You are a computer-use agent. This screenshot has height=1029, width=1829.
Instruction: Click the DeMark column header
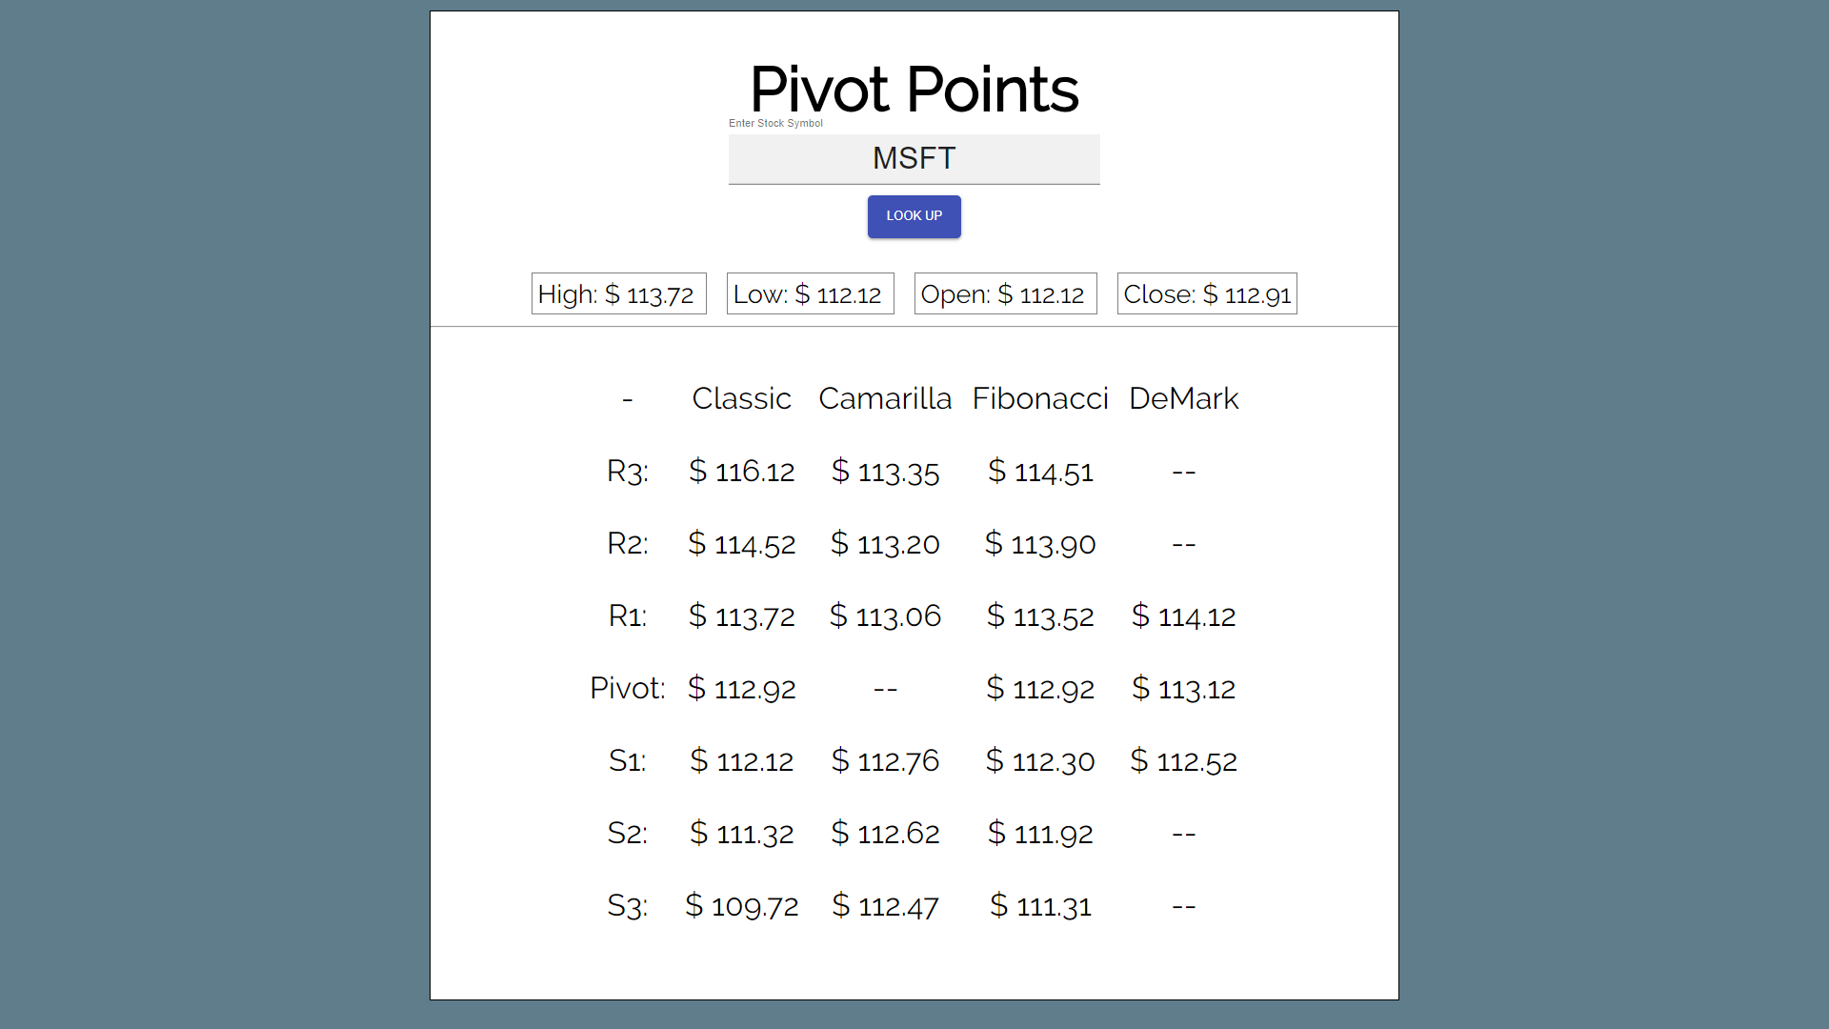(x=1183, y=398)
